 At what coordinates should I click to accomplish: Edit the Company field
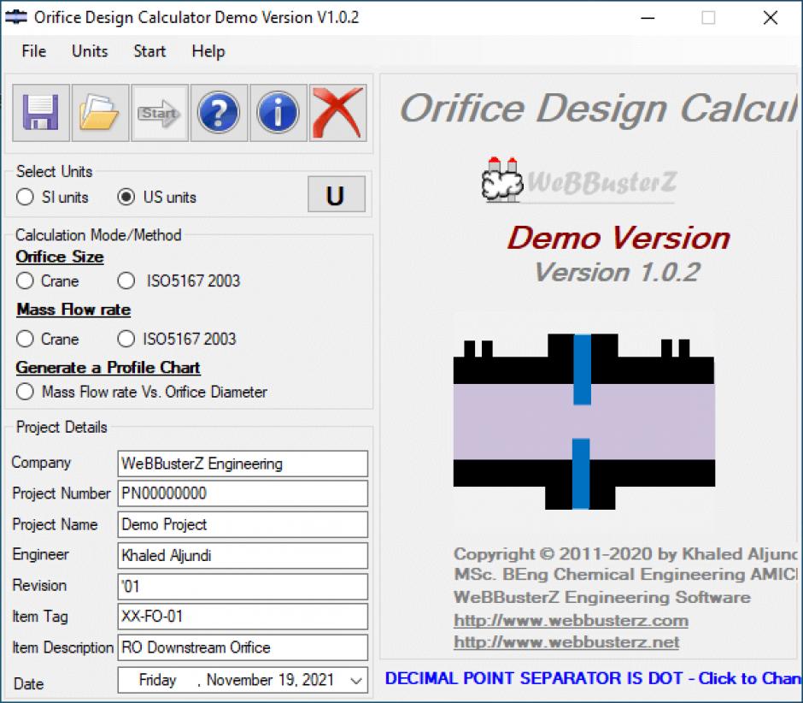243,464
